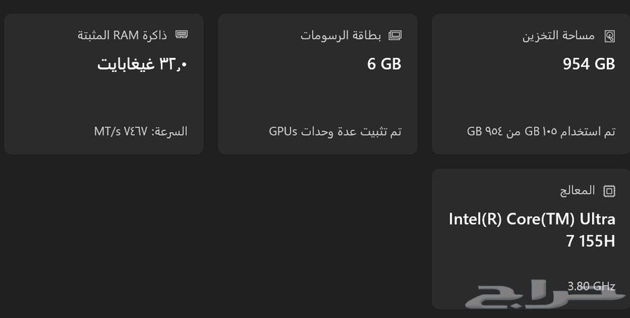The height and width of the screenshot is (318, 630).
Task: Open the مساحة التخزين storage card title
Action: point(559,35)
